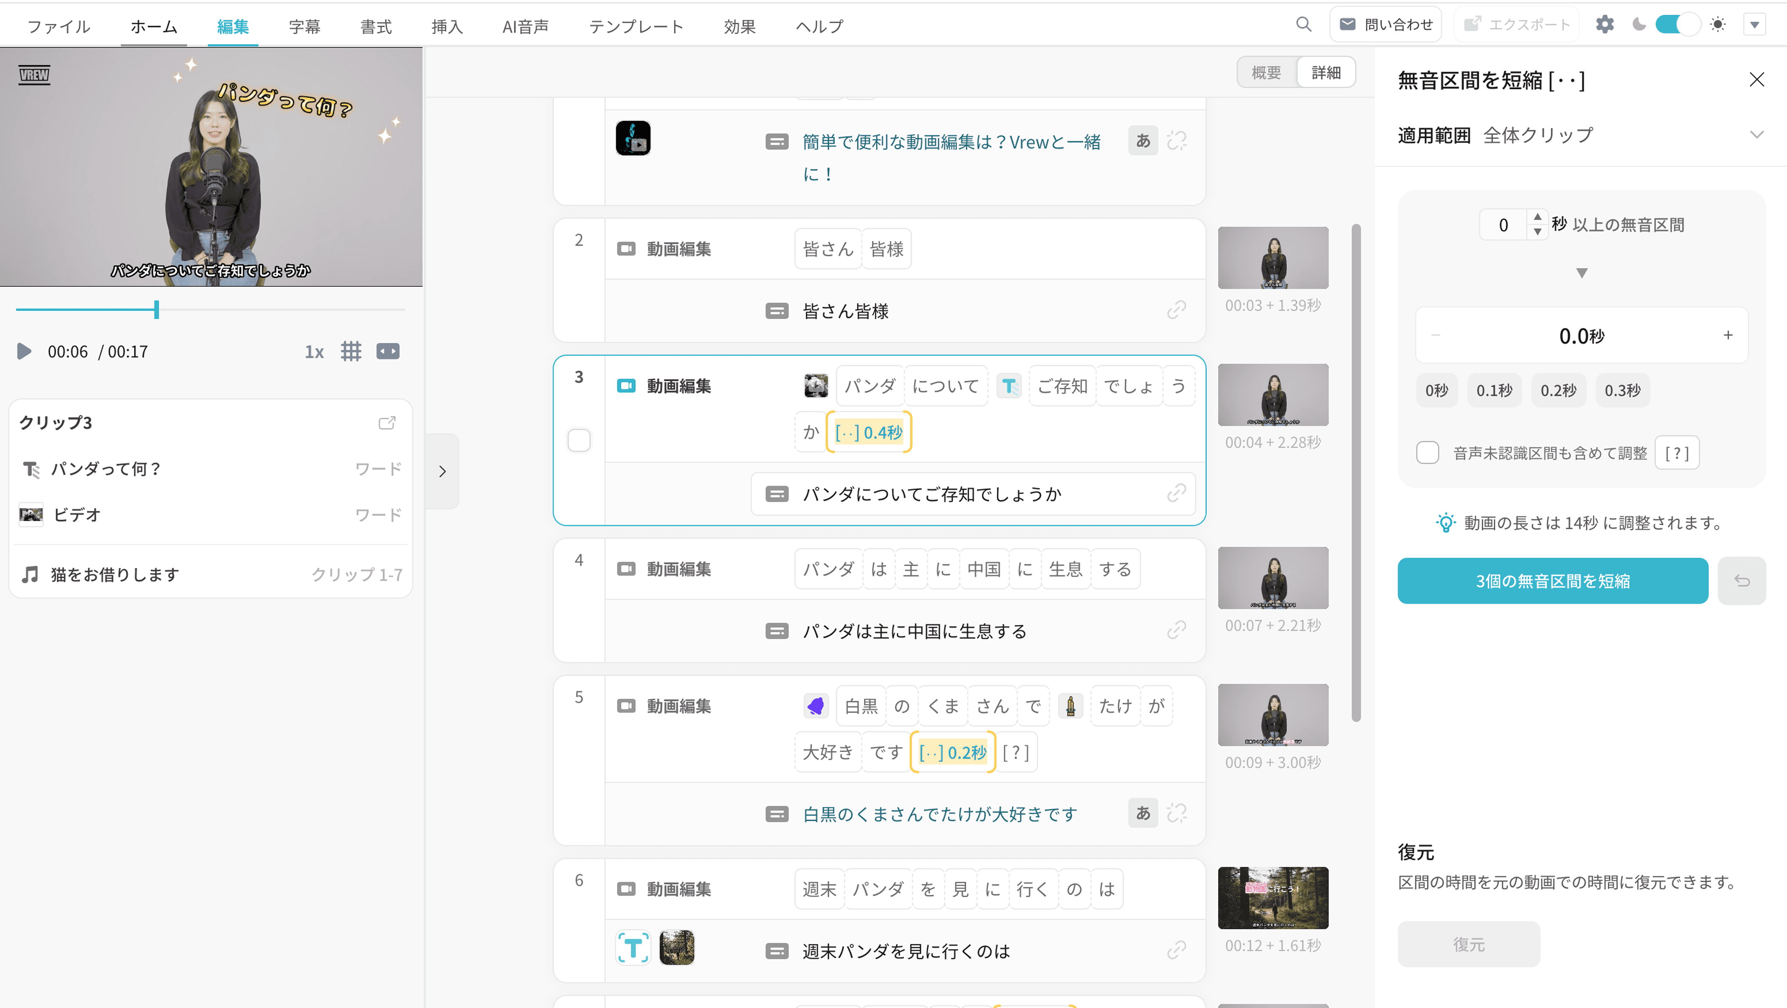1787x1008 pixels.
Task: Click the text T icon in clip 3 words
Action: [x=1009, y=386]
